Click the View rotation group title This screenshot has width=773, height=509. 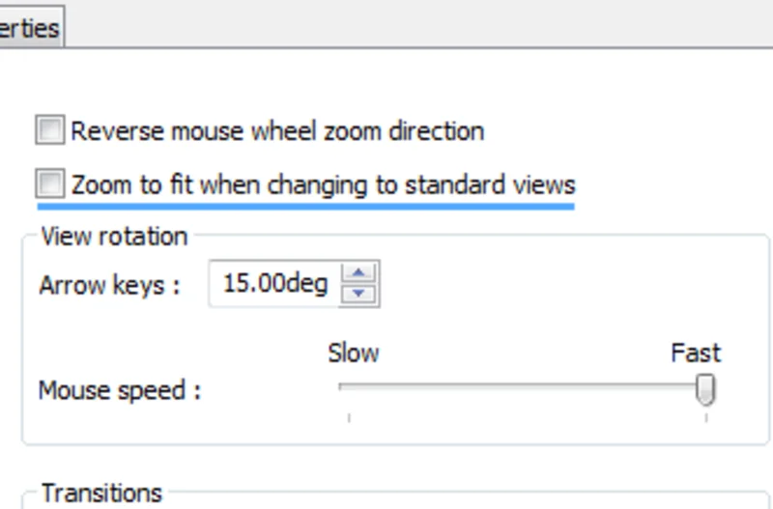114,236
